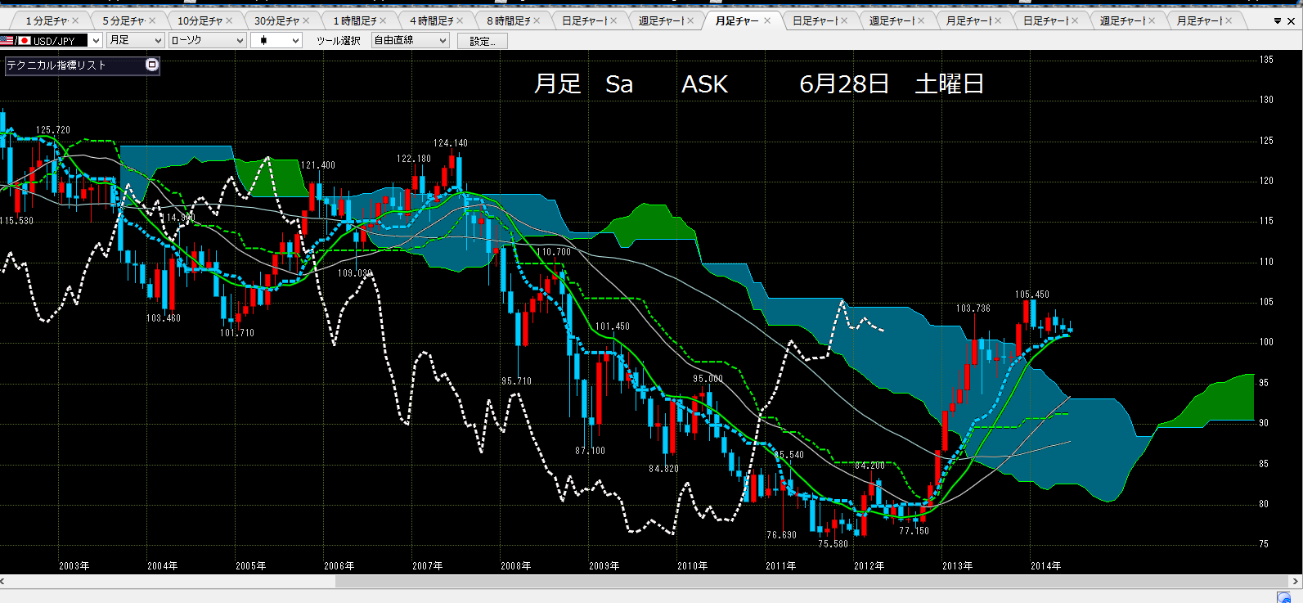Click the 2014年 time axis label
The height and width of the screenshot is (603, 1303).
click(1046, 566)
